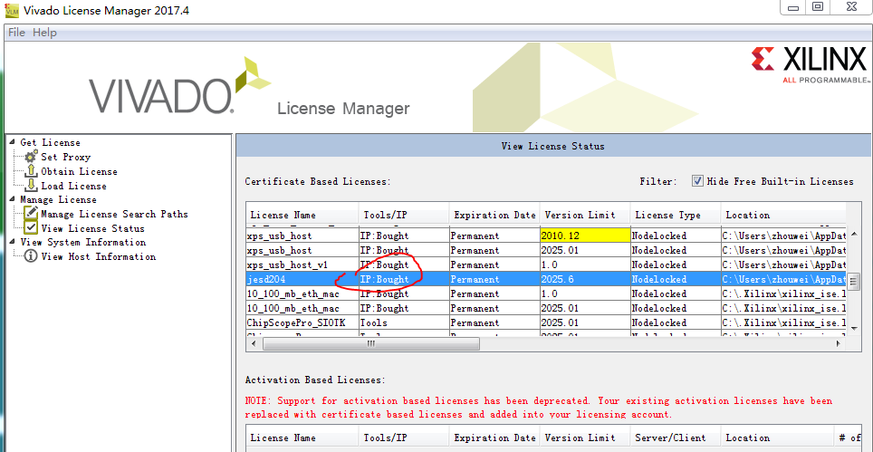Image resolution: width=873 pixels, height=452 pixels.
Task: Sort by License Name column header
Action: [x=302, y=215]
